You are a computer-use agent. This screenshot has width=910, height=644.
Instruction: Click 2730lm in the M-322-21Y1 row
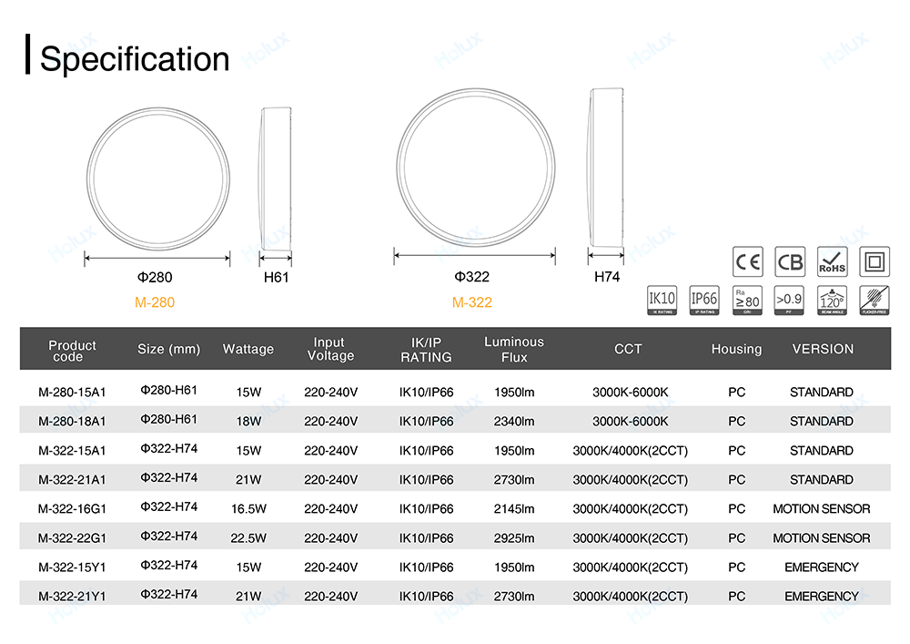(514, 597)
